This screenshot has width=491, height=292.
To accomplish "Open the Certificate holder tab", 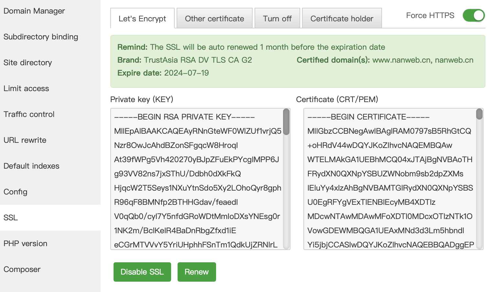I will (342, 19).
